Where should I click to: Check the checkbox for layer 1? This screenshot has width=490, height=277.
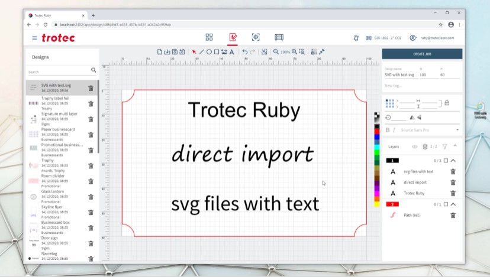446,160
